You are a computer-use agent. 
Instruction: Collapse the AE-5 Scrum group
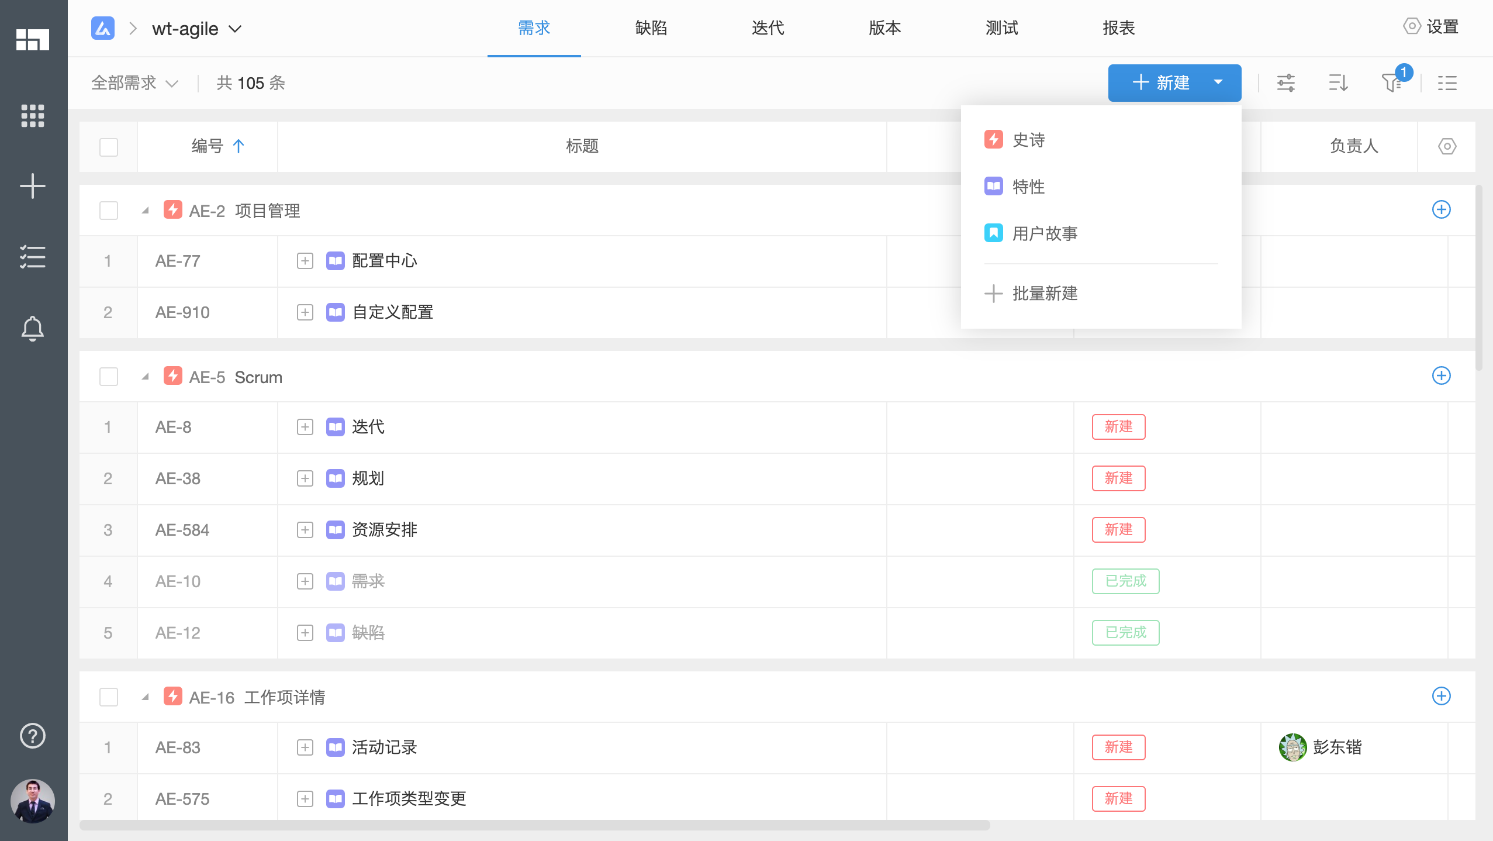[146, 377]
